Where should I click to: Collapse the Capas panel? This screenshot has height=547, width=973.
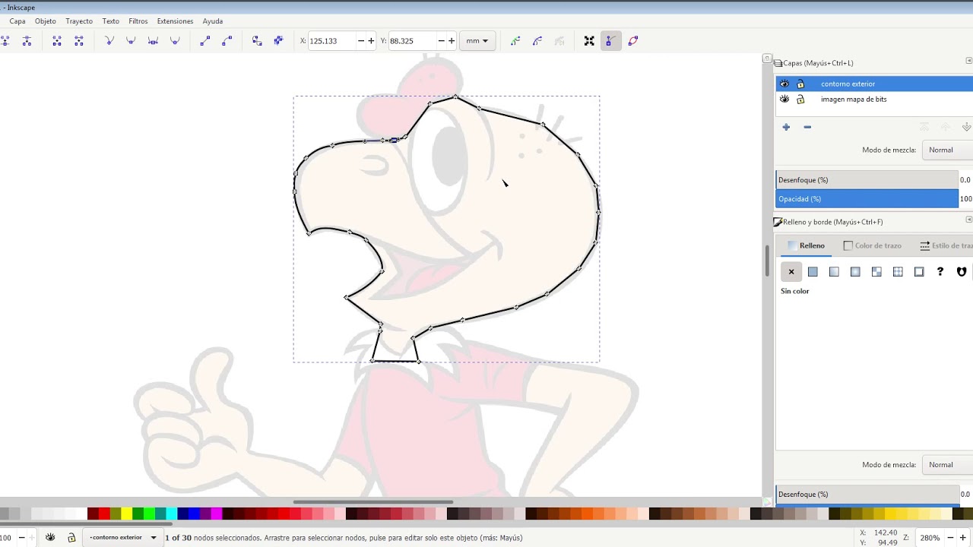(968, 61)
